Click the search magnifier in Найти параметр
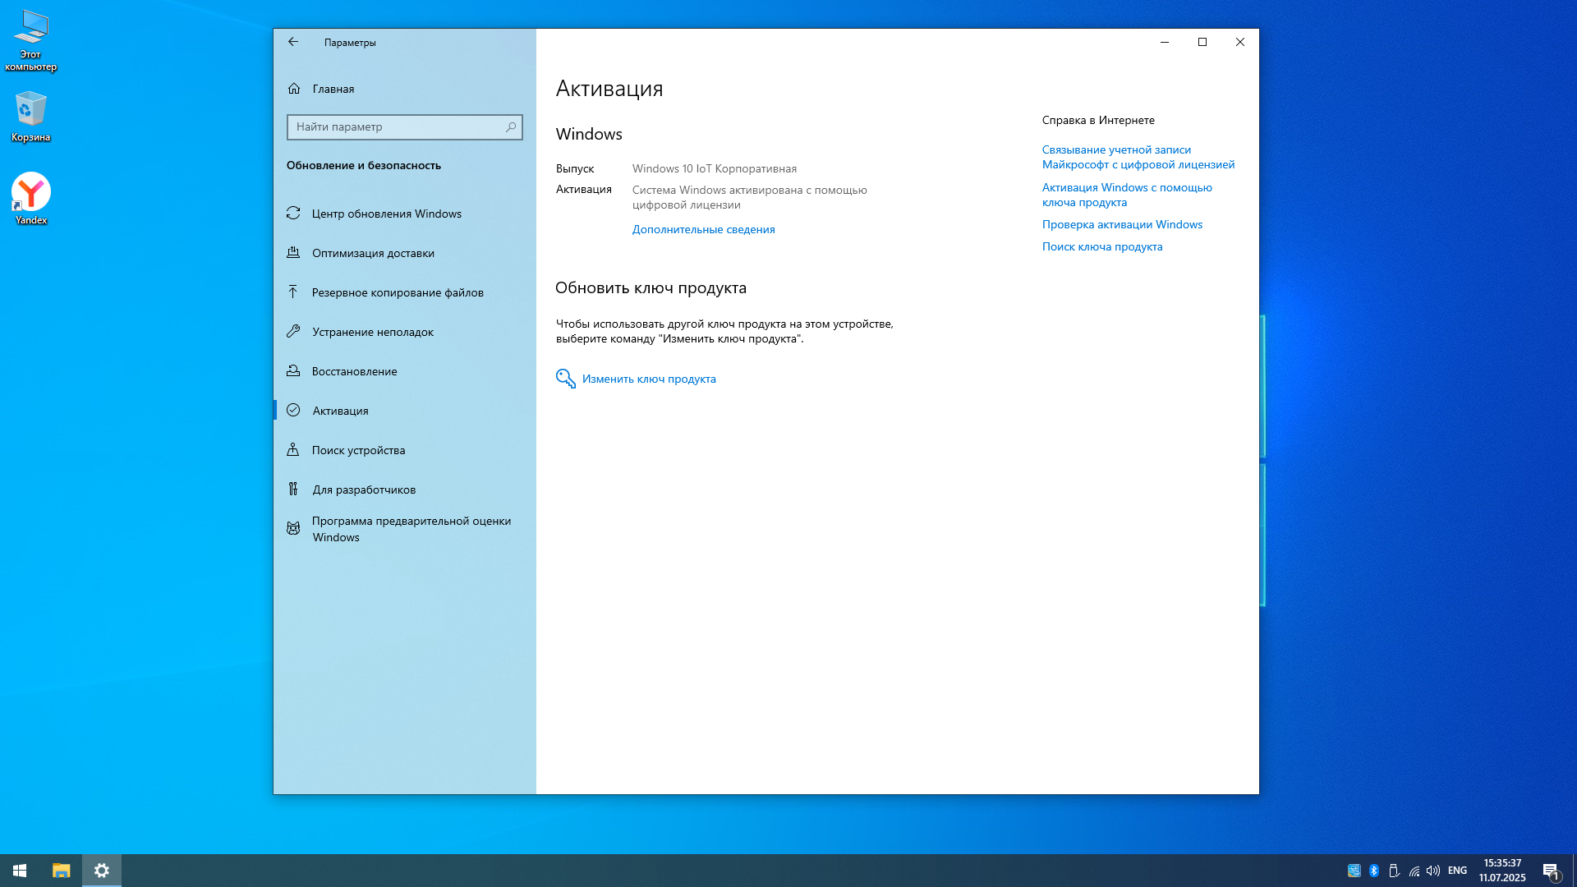Image resolution: width=1577 pixels, height=887 pixels. pos(511,127)
